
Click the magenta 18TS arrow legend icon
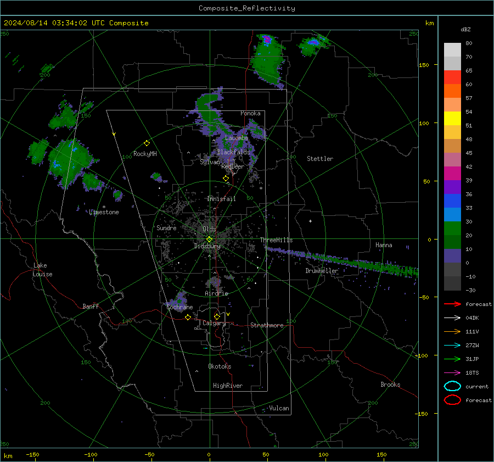coord(452,373)
